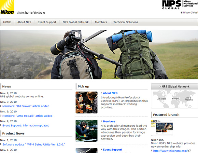Click the Members photographer thumbnail
This screenshot has height=153, width=198.
click(x=86, y=131)
